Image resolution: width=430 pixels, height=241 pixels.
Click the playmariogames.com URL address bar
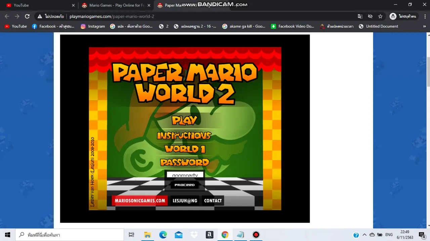[x=112, y=16]
